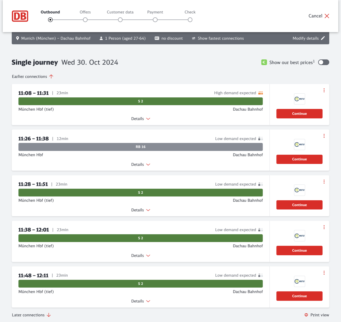The image size is (341, 322).
Task: Select the Outbound step radio circle
Action: (50, 20)
